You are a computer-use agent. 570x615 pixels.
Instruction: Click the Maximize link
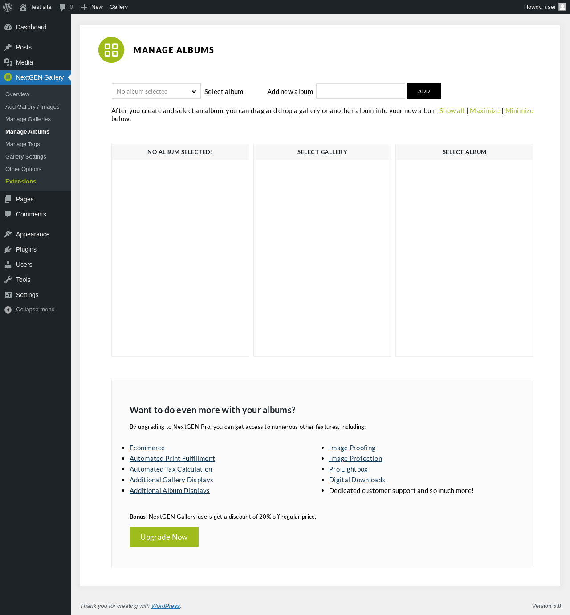(x=484, y=111)
